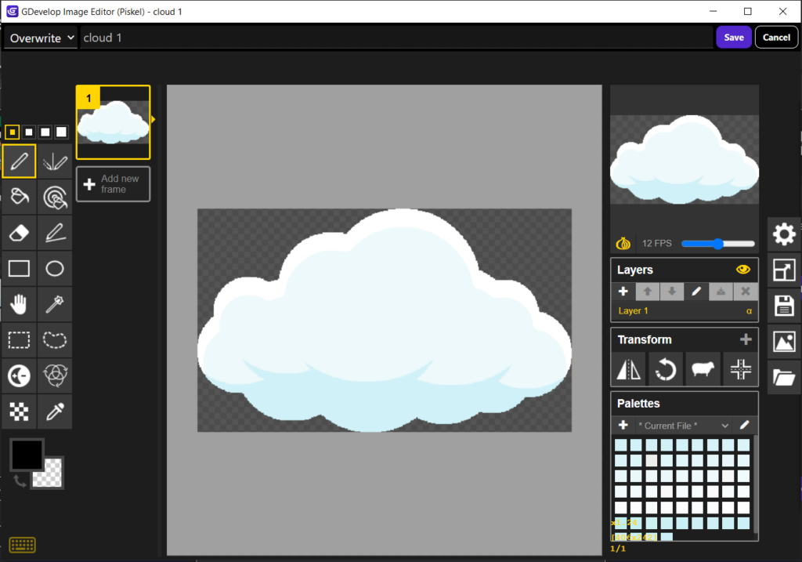
Task: Click the Save button
Action: [x=734, y=38]
